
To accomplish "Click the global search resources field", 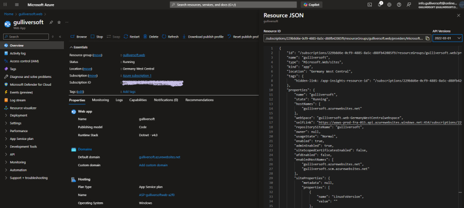I will pyautogui.click(x=233, y=4).
